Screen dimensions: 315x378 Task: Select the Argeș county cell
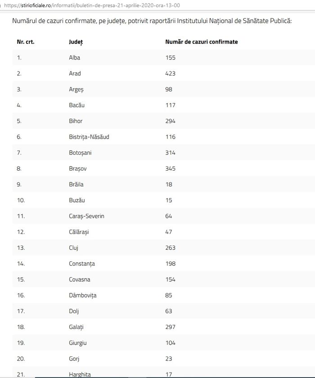coord(76,90)
